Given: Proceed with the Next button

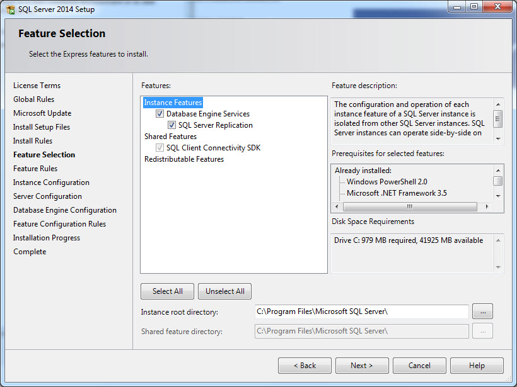Looking at the screenshot, I should [362, 366].
